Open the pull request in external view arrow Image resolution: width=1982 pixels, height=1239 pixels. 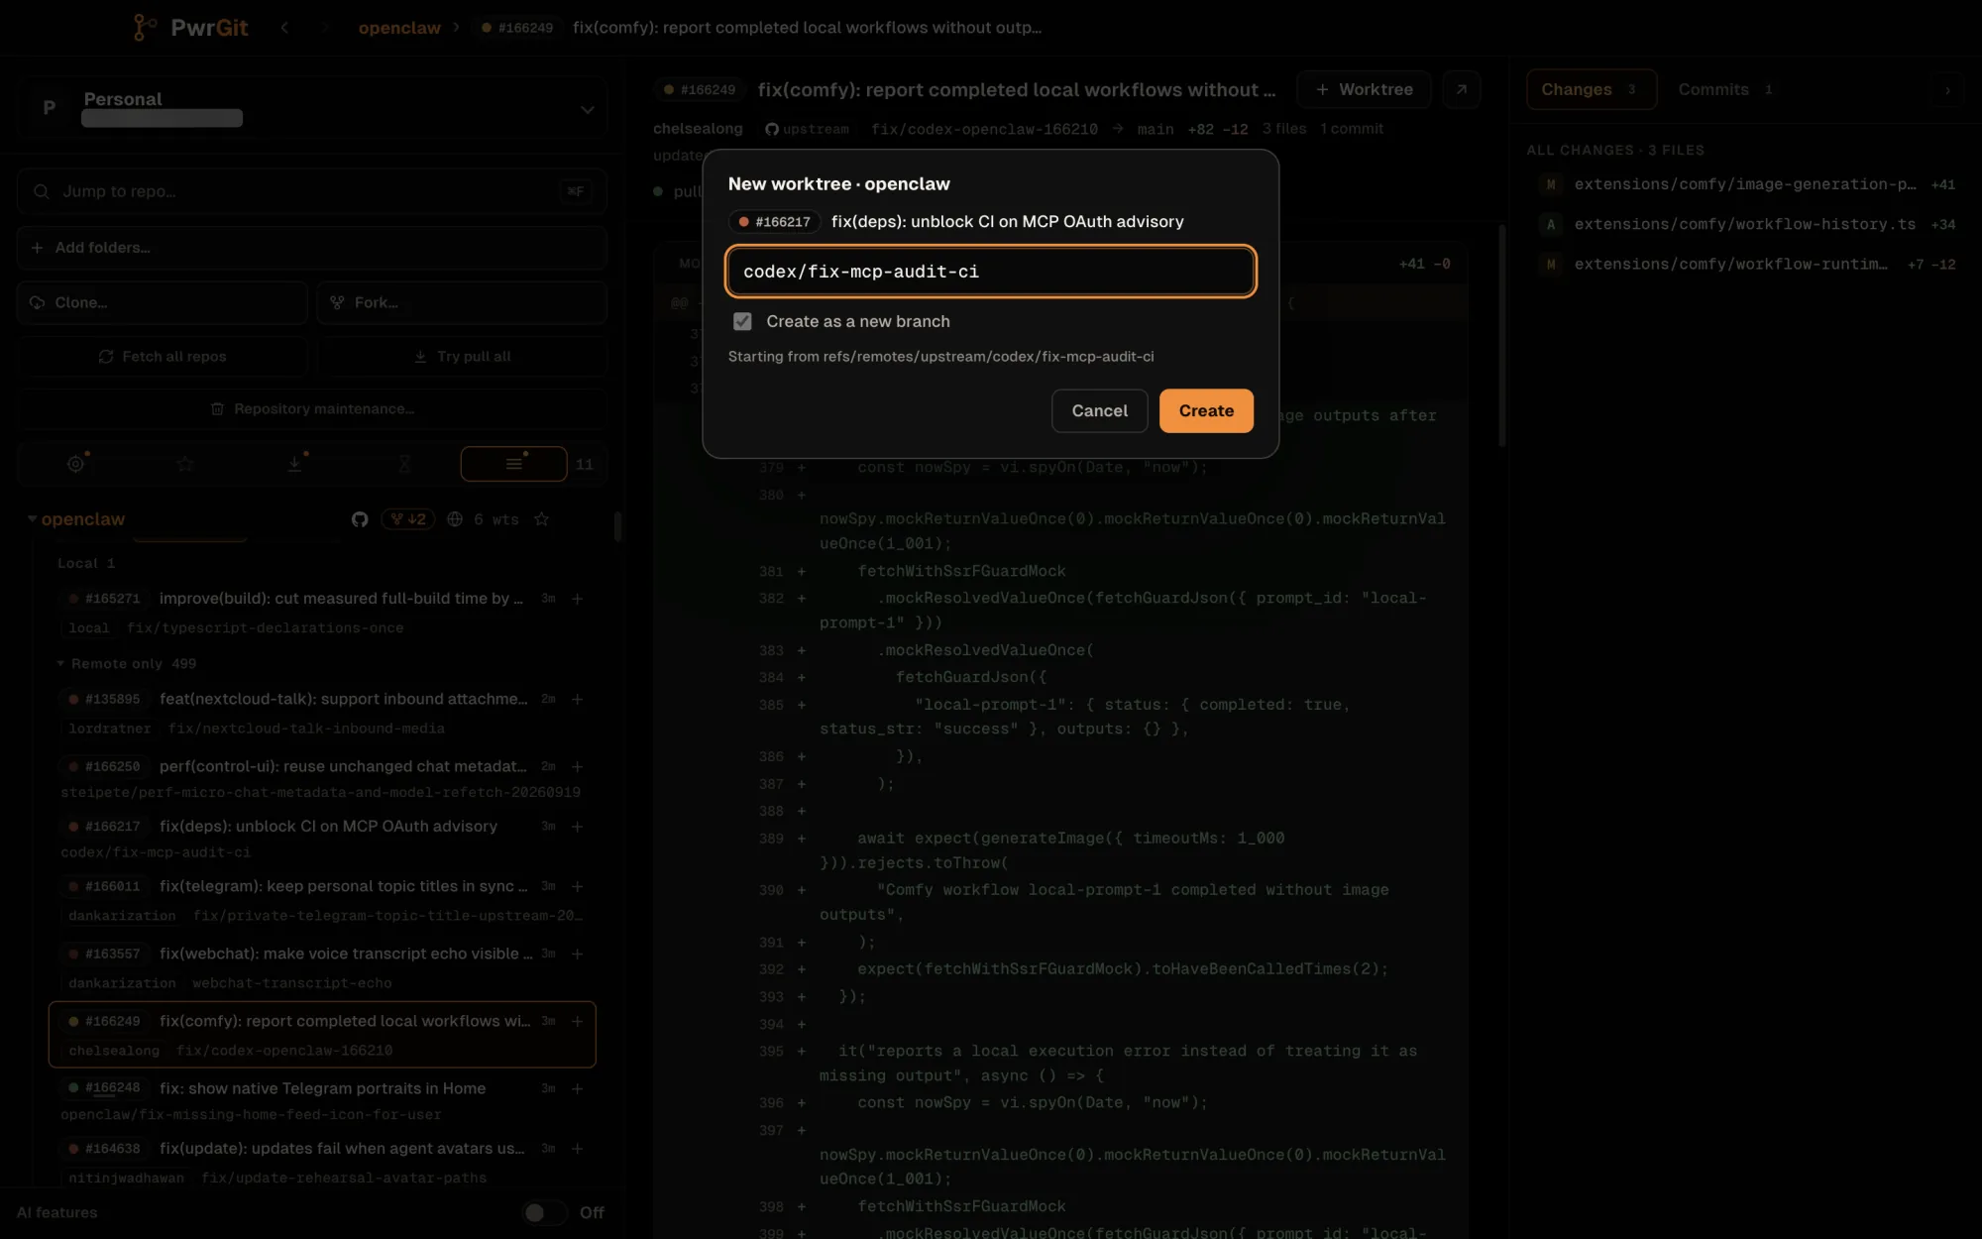[x=1462, y=89]
